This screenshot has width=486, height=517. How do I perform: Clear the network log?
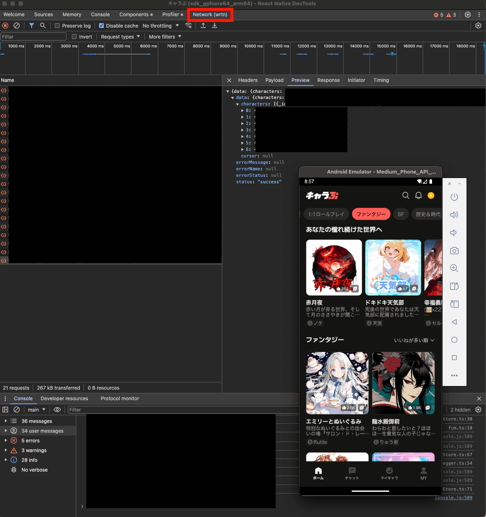point(17,26)
